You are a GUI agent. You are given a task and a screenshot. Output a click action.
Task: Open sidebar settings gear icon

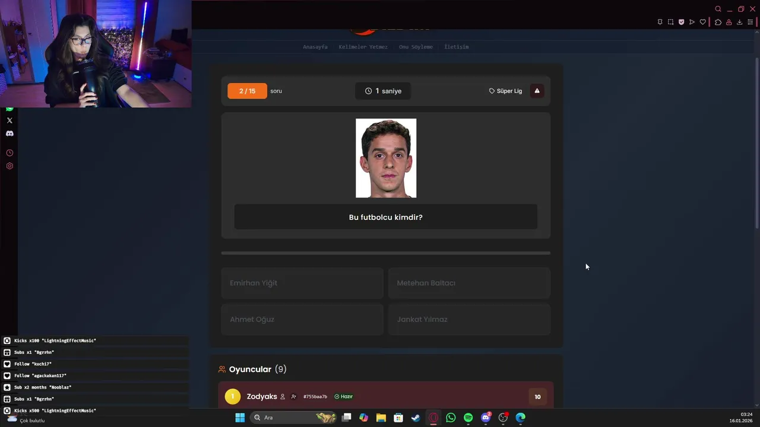click(x=9, y=166)
